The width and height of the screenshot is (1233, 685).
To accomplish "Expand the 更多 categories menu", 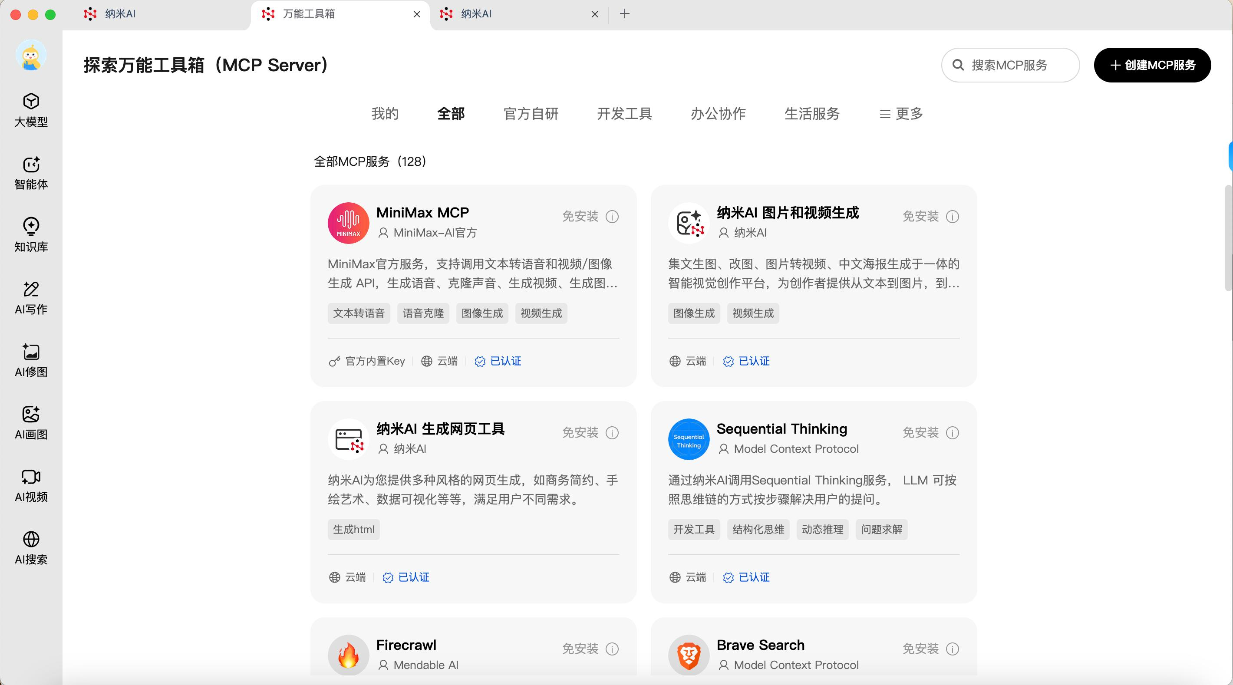I will [901, 114].
